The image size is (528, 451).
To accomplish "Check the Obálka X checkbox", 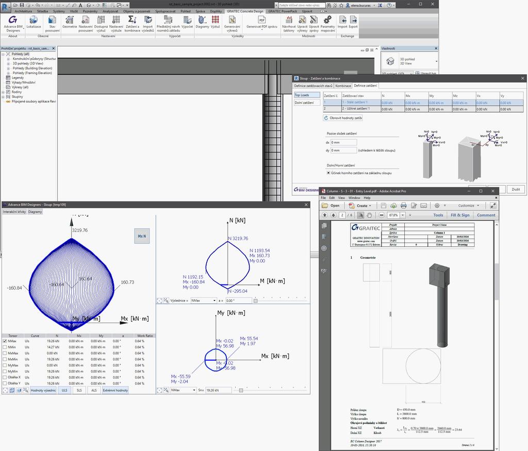I will pyautogui.click(x=5, y=377).
